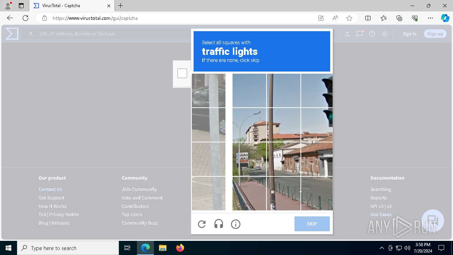453x255 pixels.
Task: Click the search magnifier icon in VirusTotal
Action: coord(31,34)
